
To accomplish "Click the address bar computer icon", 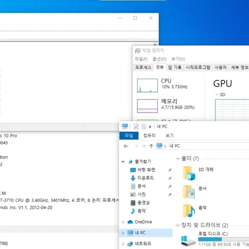I will 159,146.
